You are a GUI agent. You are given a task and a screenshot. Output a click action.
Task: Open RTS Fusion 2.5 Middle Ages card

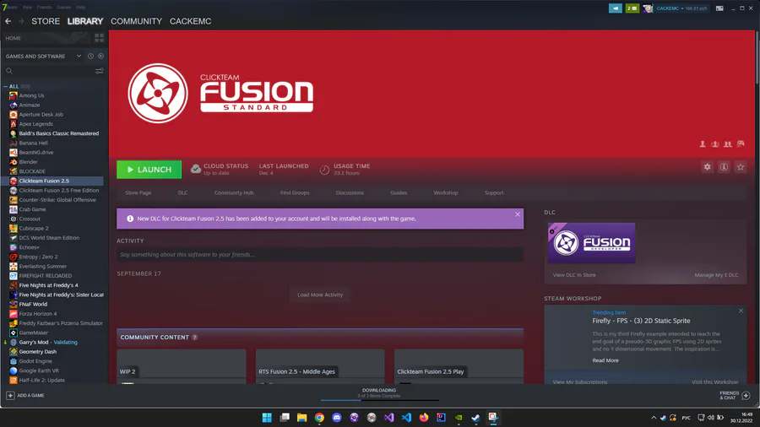[x=320, y=366]
